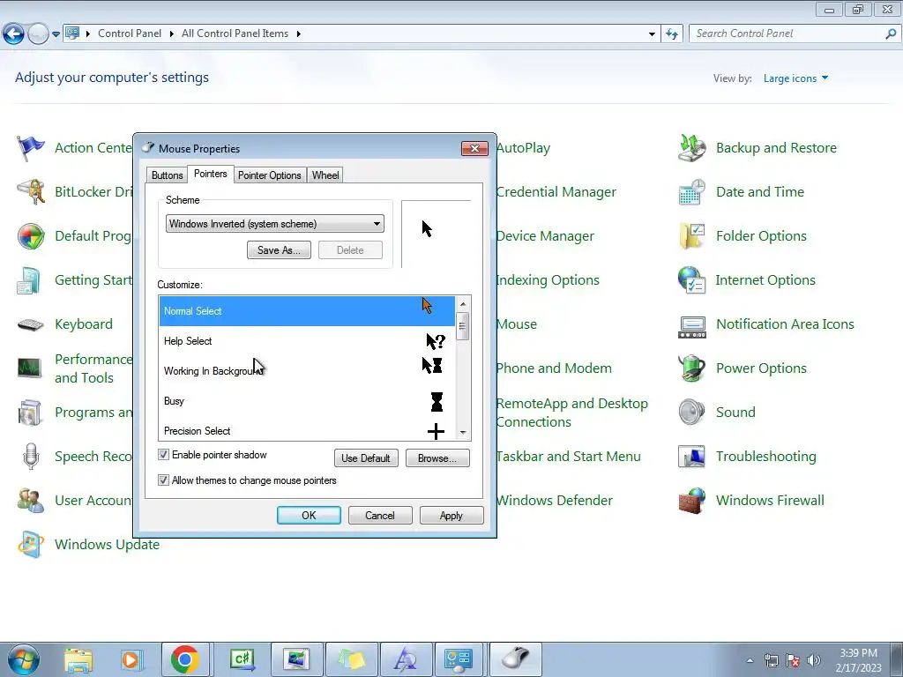Open the Folder Options icon
This screenshot has width=903, height=677.
(x=691, y=236)
